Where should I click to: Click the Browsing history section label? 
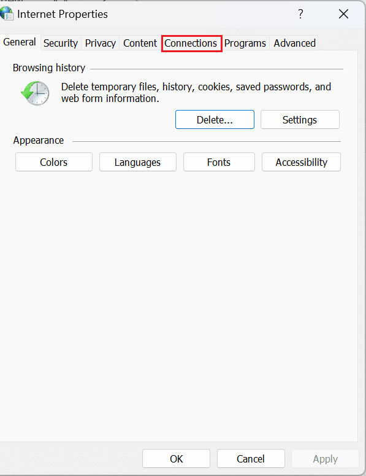coord(49,68)
